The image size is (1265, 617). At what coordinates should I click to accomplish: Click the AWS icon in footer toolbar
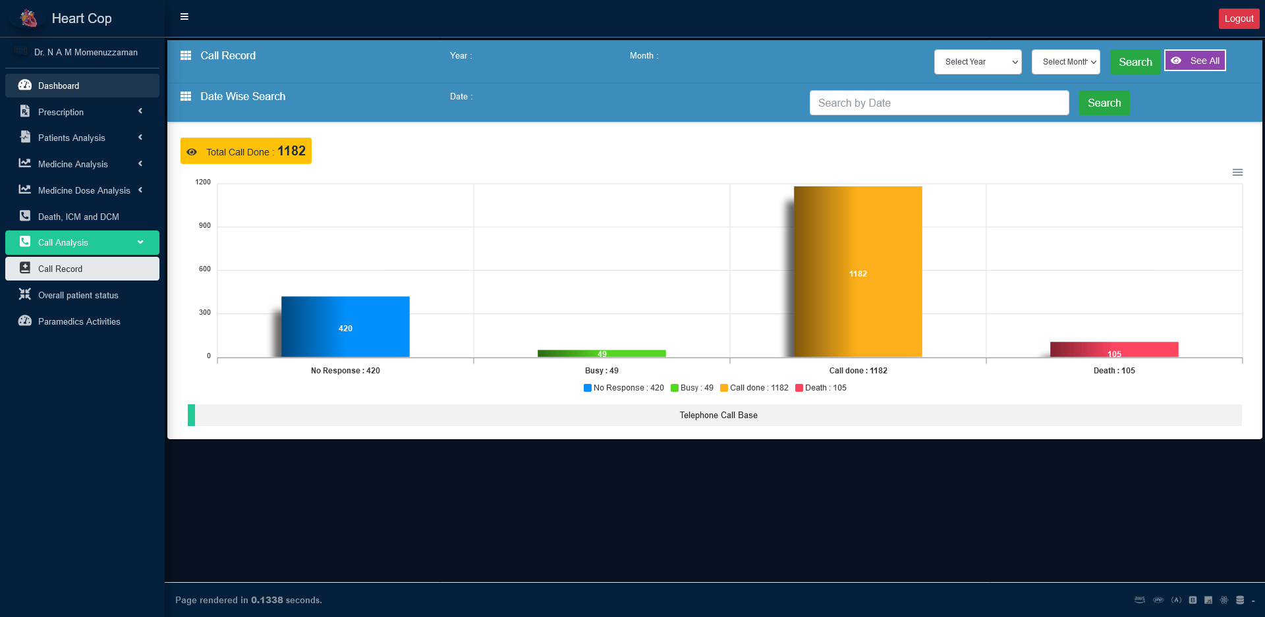click(x=1140, y=600)
